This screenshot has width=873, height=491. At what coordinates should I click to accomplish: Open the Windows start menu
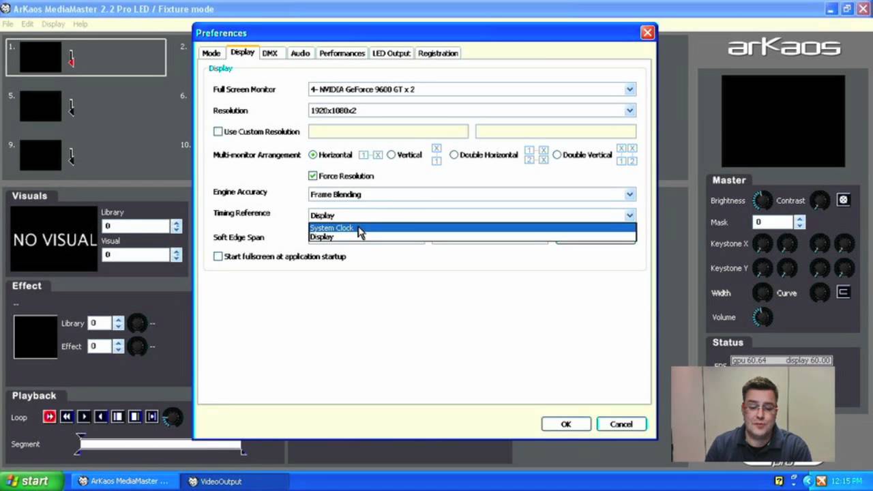[31, 481]
